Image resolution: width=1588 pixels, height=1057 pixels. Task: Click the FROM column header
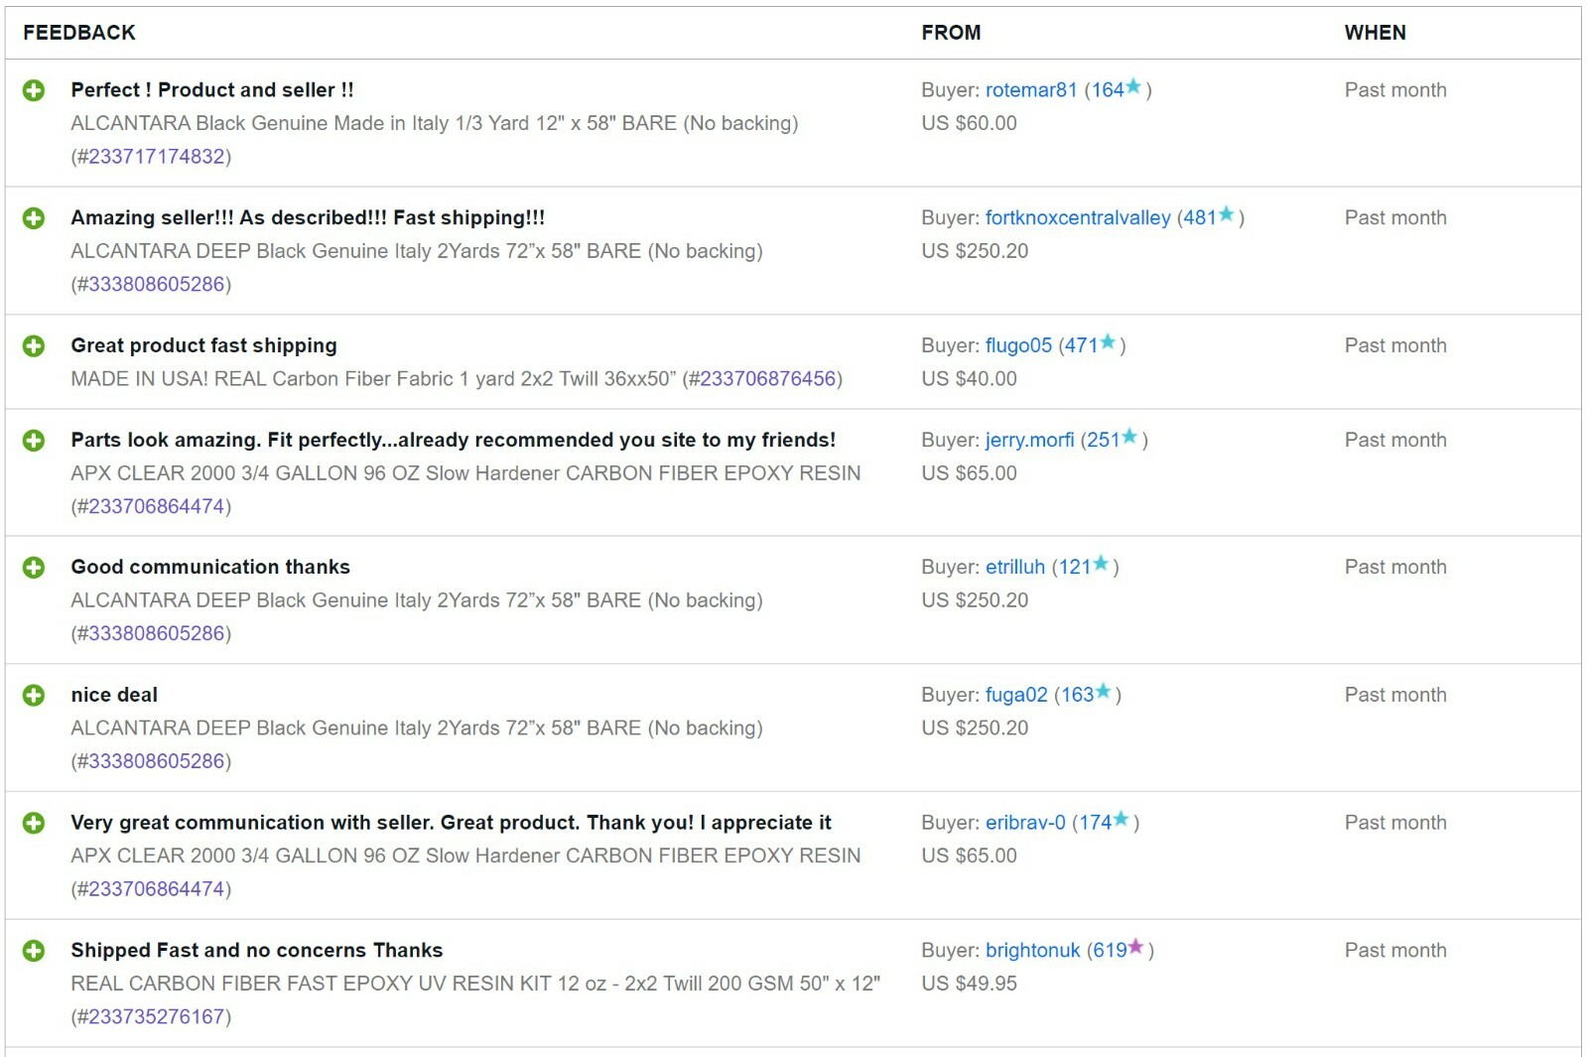point(950,33)
